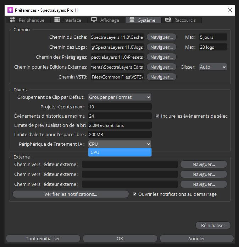
Task: Collapse the Périphérique de Traitement IA dropdown
Action: pos(120,144)
